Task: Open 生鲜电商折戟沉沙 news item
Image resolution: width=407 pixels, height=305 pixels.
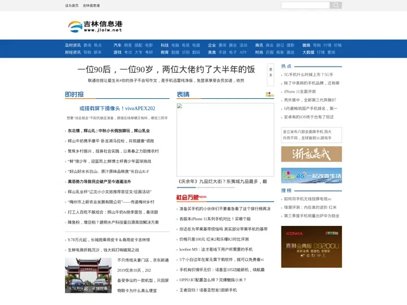Action: (x=103, y=250)
